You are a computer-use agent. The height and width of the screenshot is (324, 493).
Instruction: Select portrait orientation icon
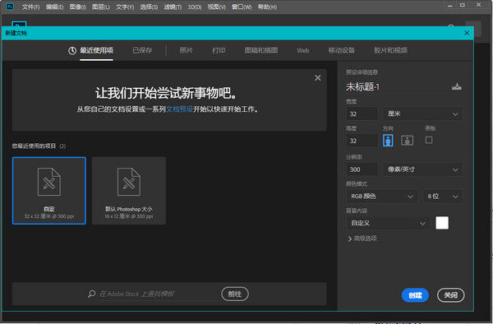pyautogui.click(x=388, y=141)
